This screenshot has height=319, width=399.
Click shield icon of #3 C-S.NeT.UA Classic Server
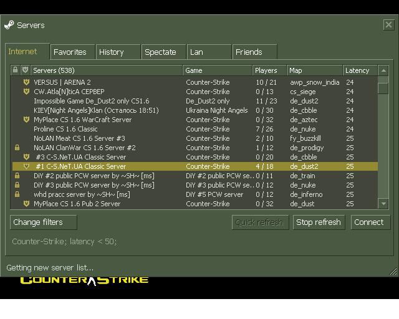pyautogui.click(x=26, y=157)
